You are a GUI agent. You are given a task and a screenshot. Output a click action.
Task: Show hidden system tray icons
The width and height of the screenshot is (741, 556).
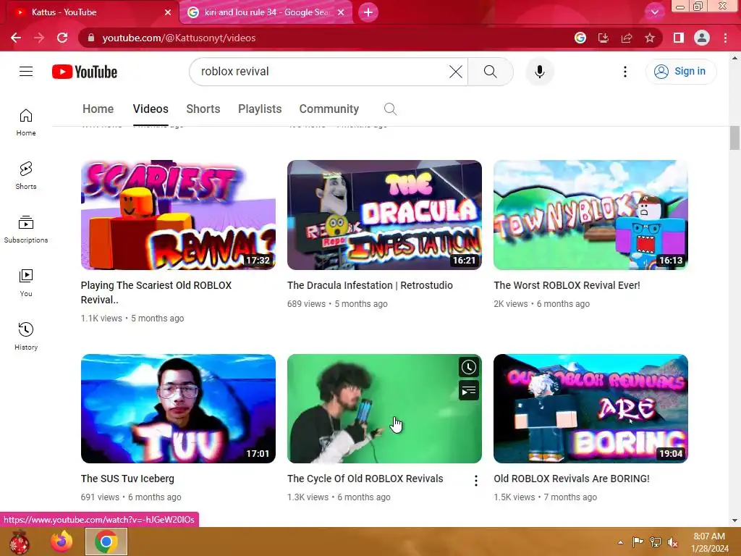tap(620, 542)
